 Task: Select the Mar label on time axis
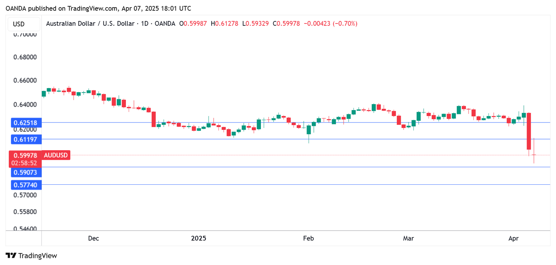point(408,238)
